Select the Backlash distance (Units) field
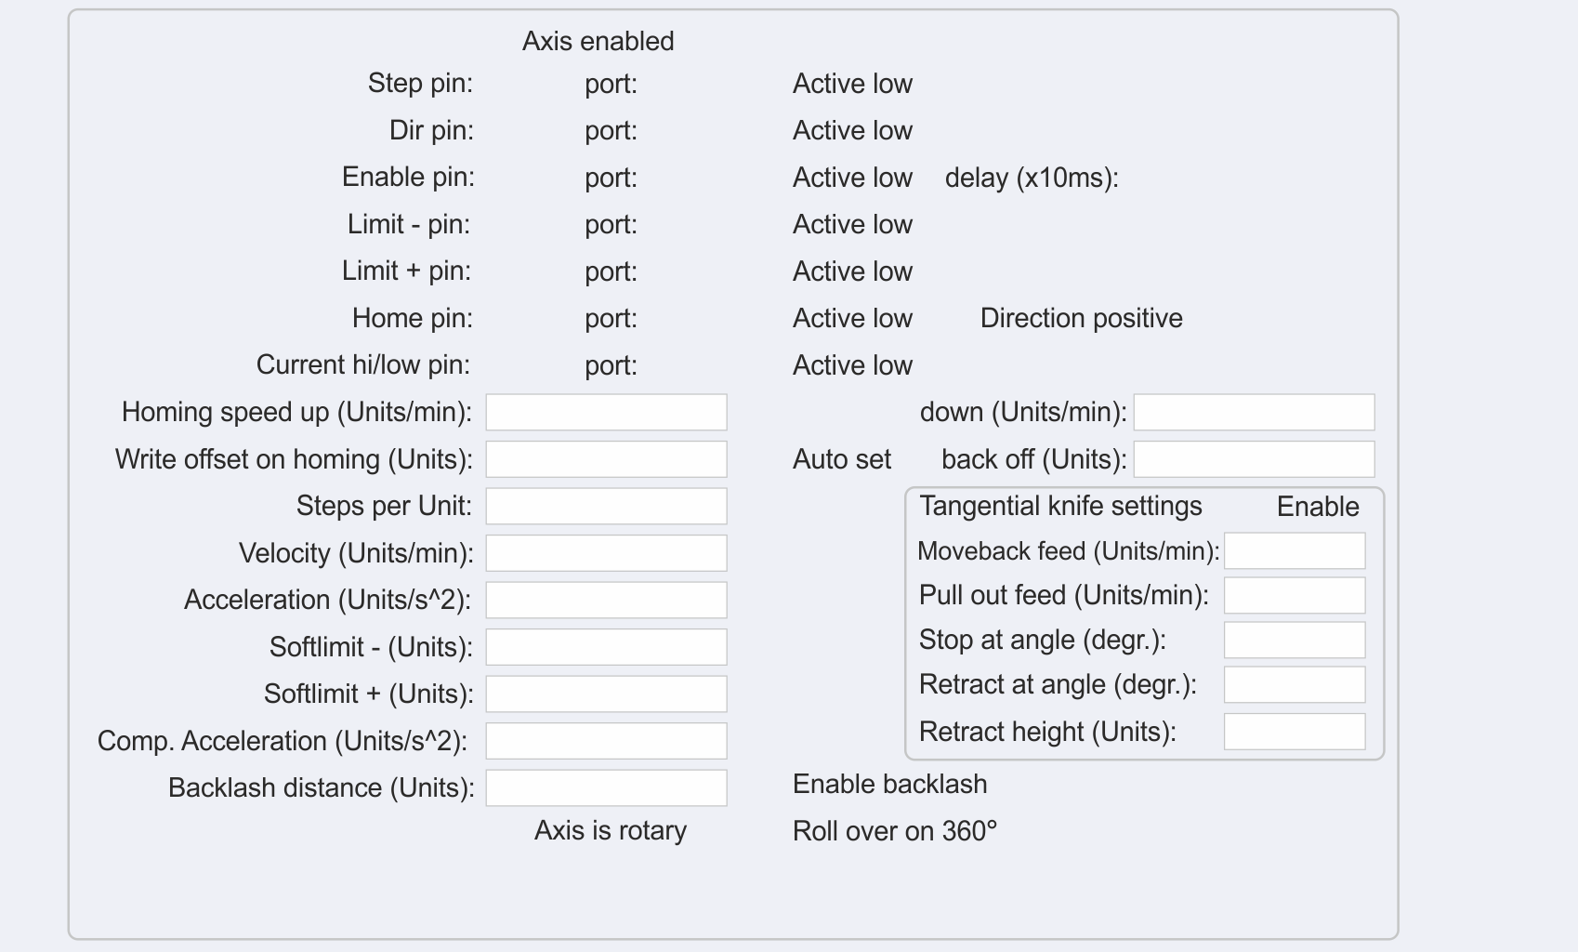The height and width of the screenshot is (952, 1578). [606, 787]
